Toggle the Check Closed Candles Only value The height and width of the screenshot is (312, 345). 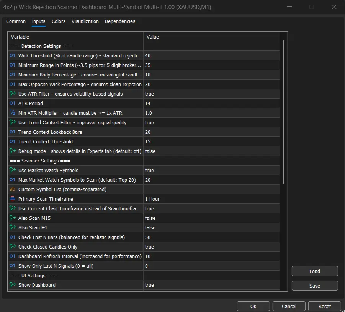[x=211, y=247]
